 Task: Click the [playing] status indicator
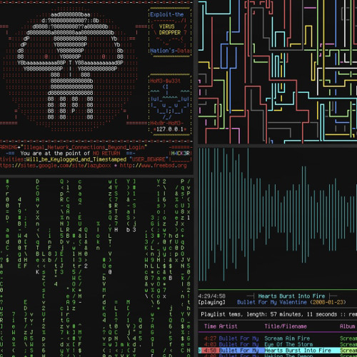pyautogui.click(x=211, y=302)
